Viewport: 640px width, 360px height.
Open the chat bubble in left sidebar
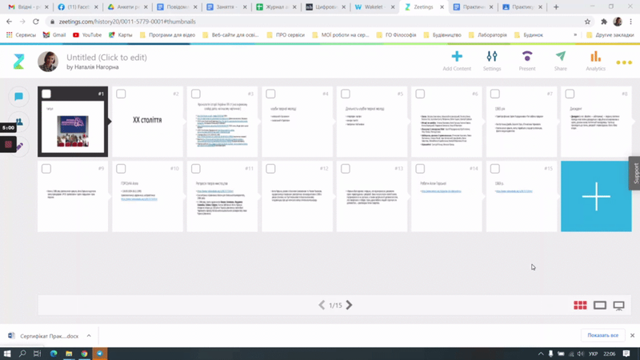pyautogui.click(x=18, y=97)
